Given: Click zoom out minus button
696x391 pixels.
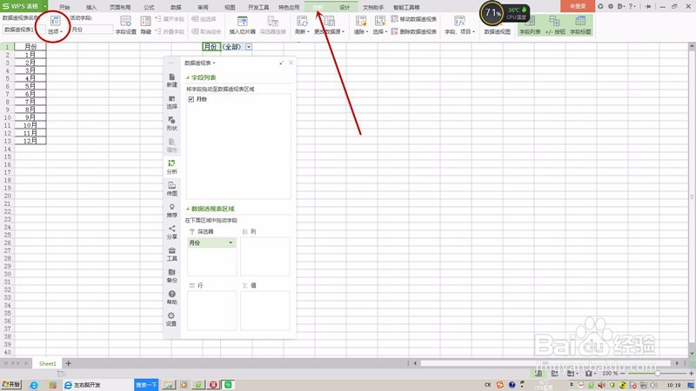Looking at the screenshot, I should pos(623,374).
